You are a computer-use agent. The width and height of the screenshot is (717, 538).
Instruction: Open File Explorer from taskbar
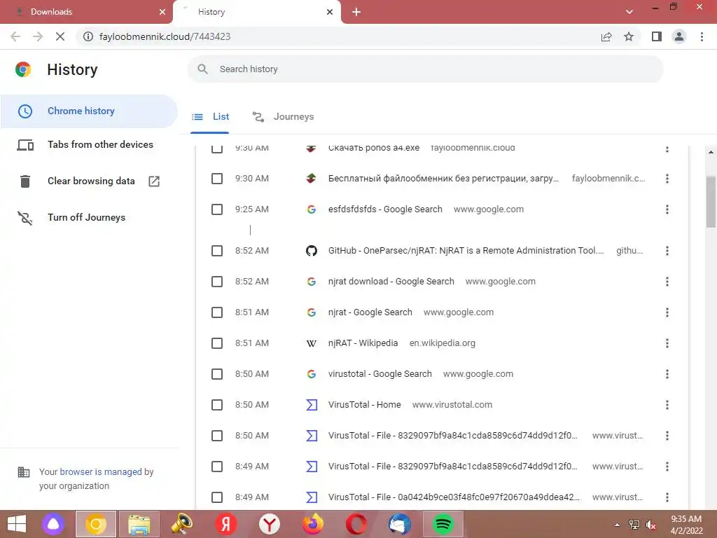(139, 524)
